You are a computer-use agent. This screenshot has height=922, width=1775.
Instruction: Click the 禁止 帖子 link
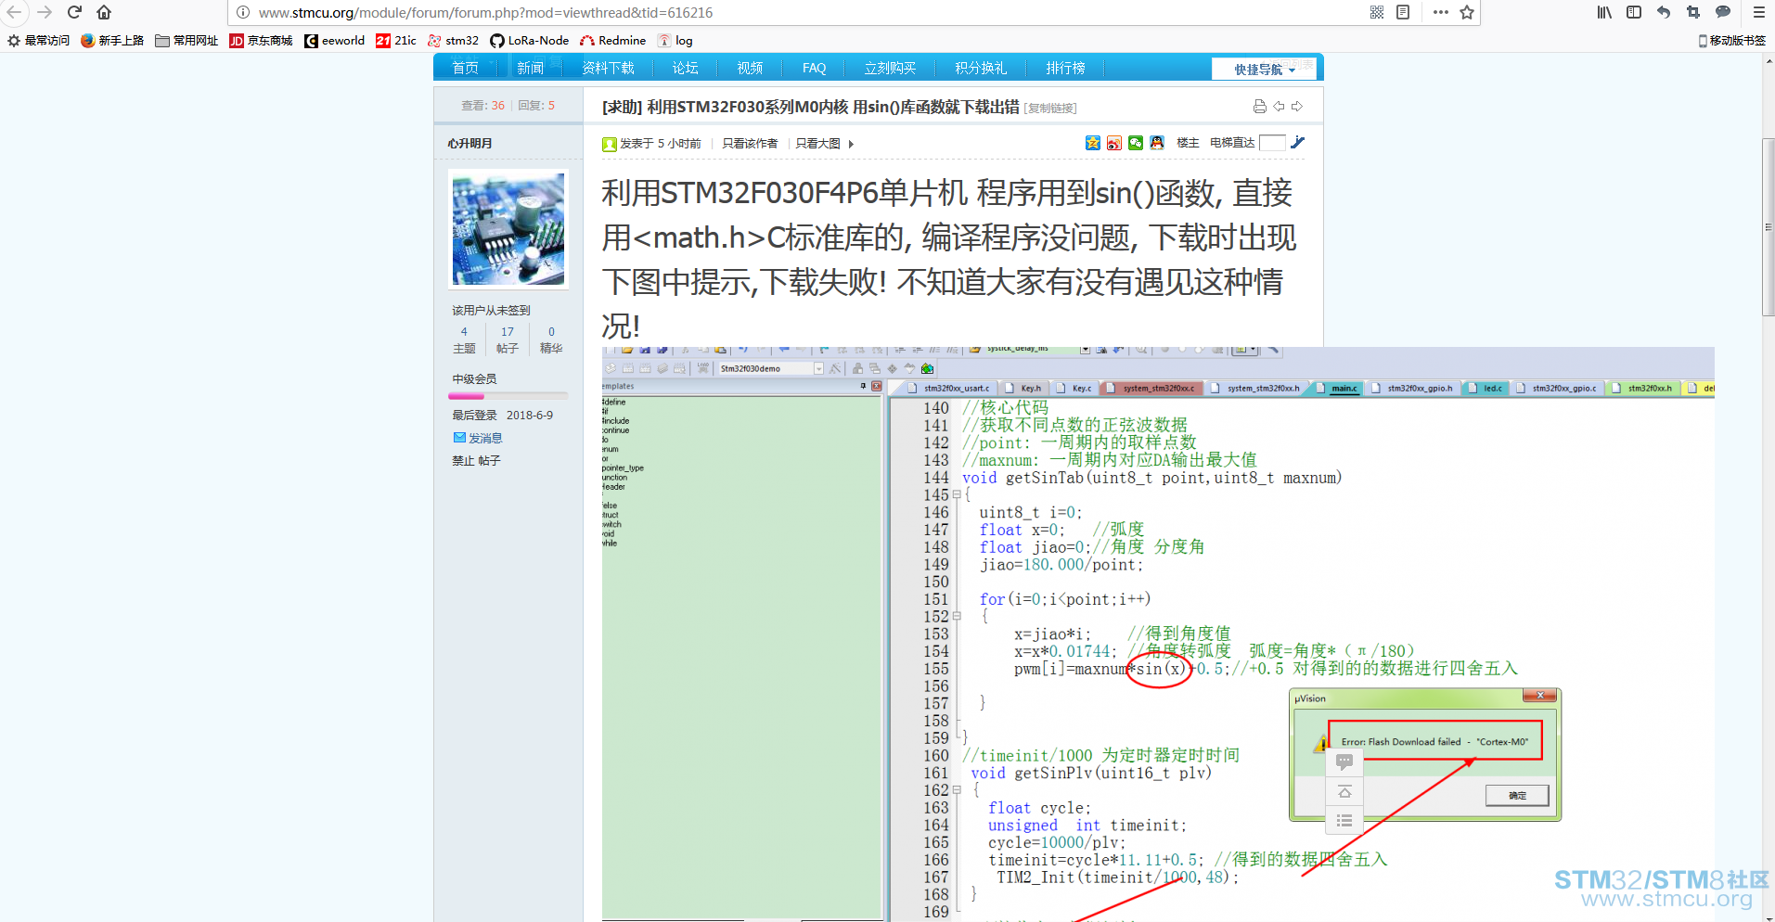[476, 460]
